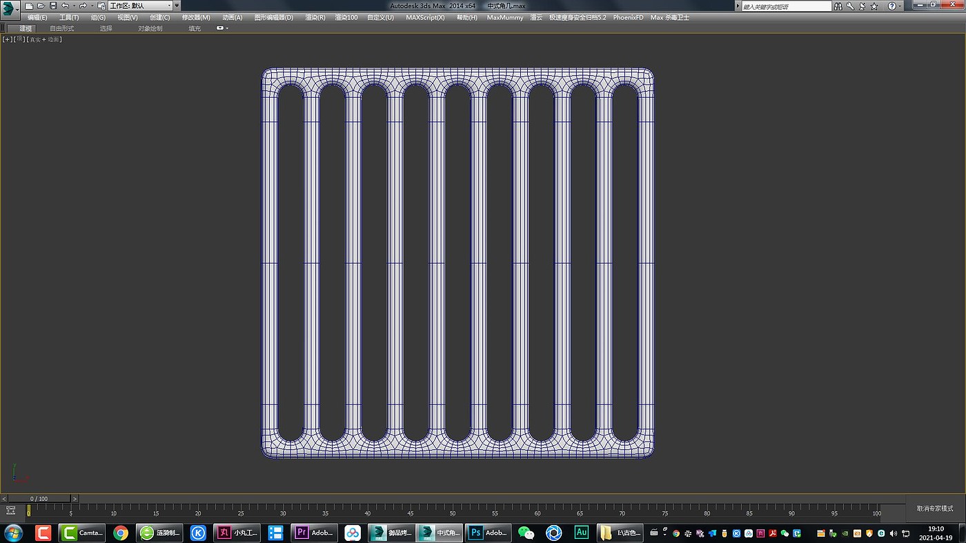The height and width of the screenshot is (543, 966).
Task: Switch to the 自由形式 ribbon tab
Action: pos(61,28)
